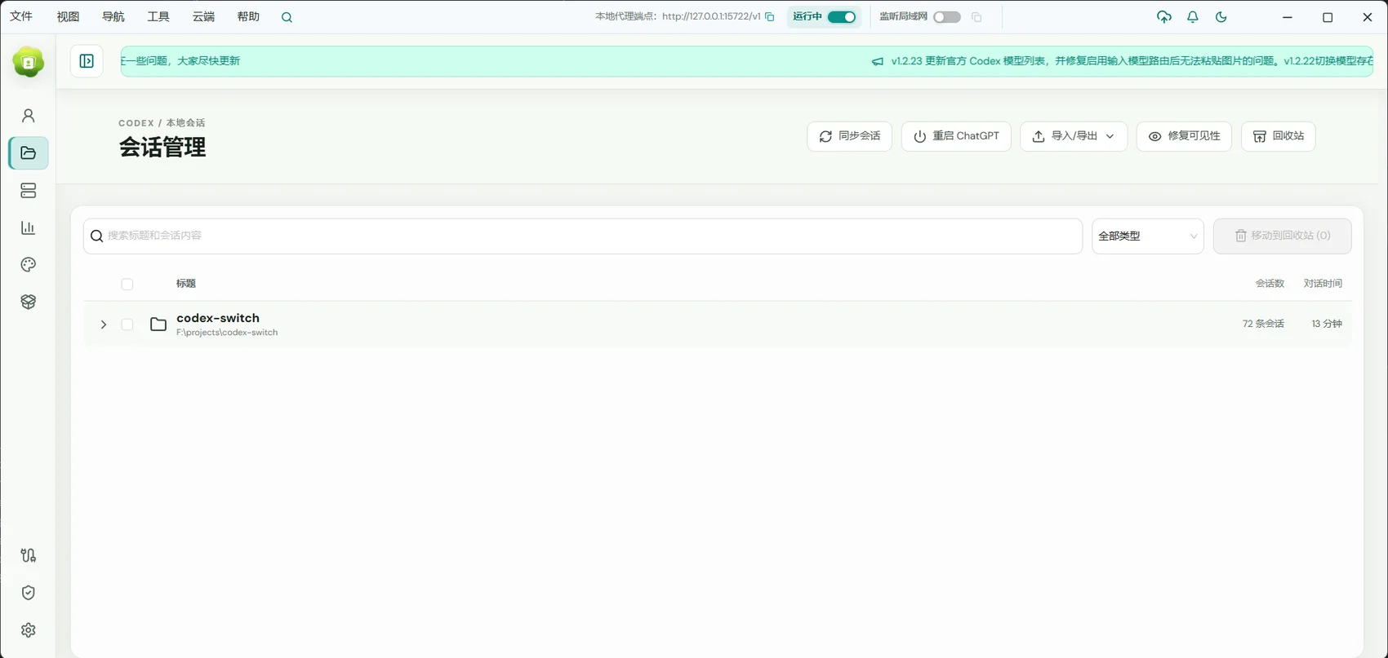Open the account profile sidebar icon

coord(28,116)
